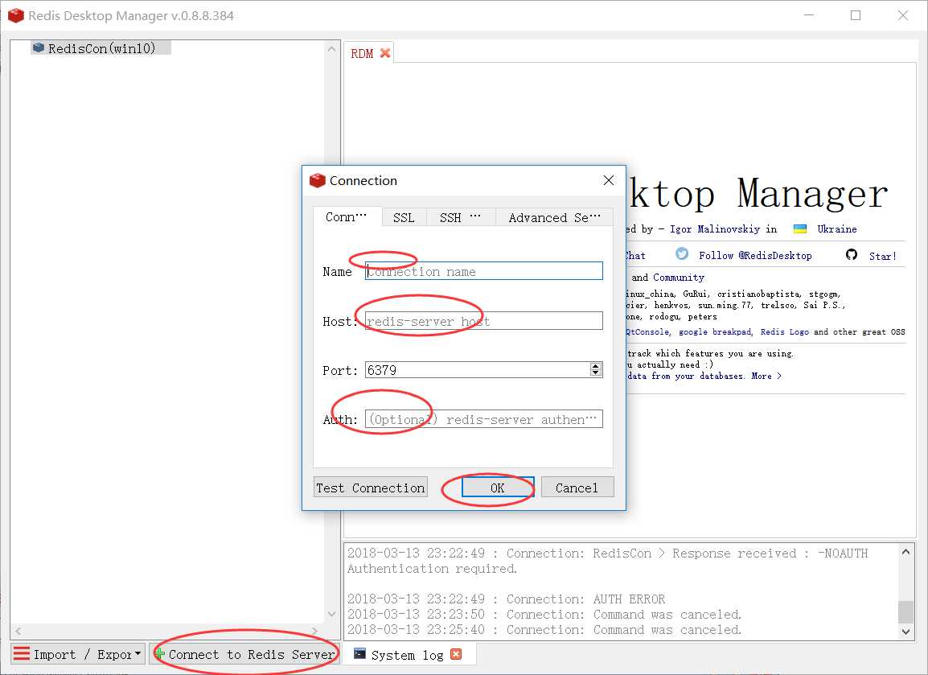Viewport: 928px width, 675px height.
Task: Minimize the Redis Desktop Manager window
Action: click(x=810, y=15)
